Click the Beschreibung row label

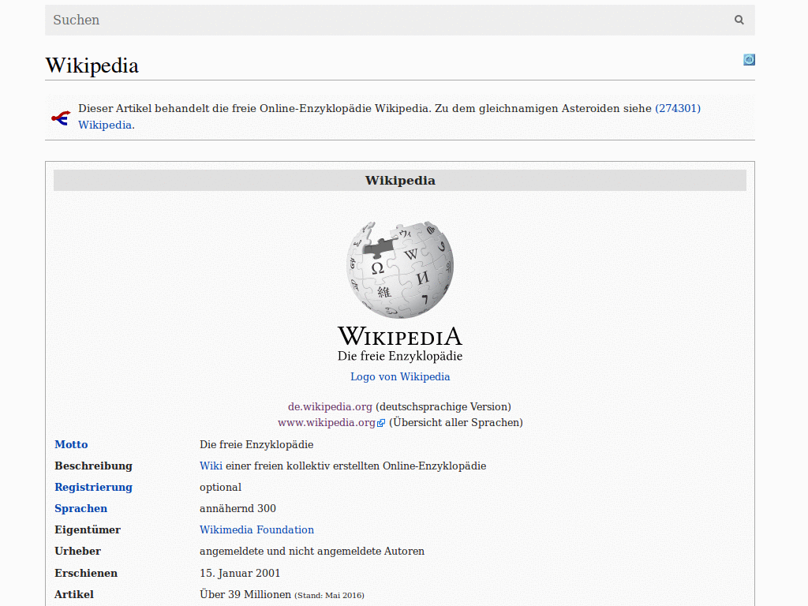click(93, 466)
